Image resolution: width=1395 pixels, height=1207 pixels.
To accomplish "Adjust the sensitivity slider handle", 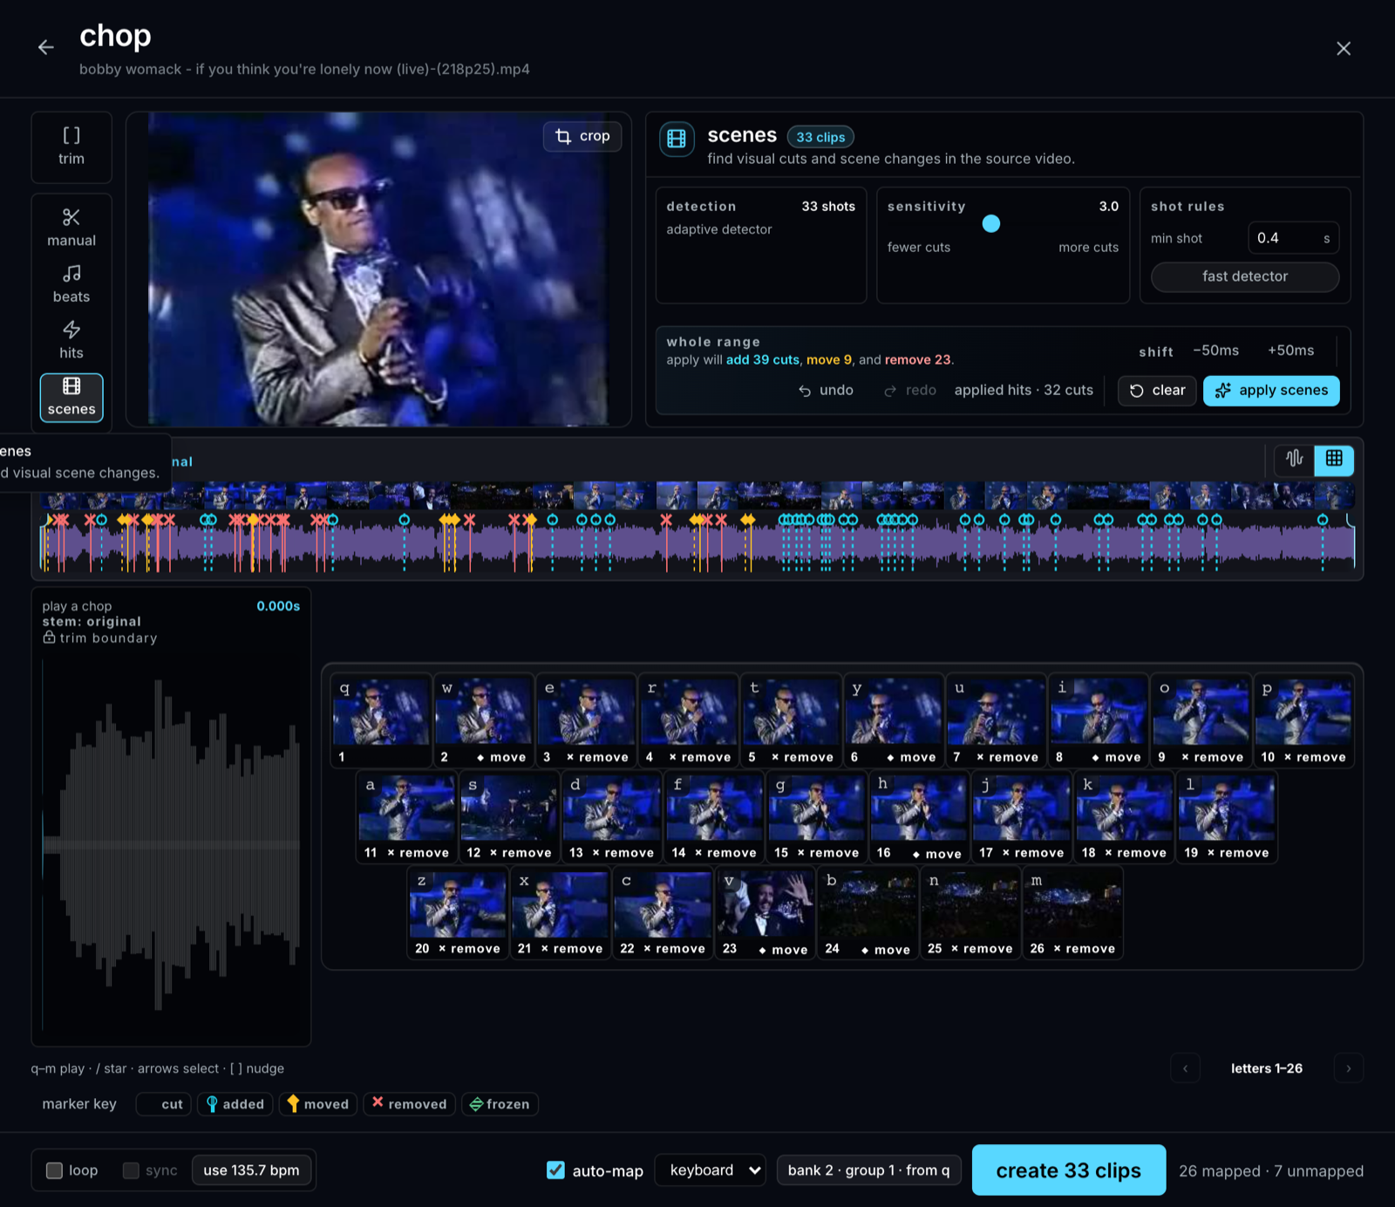I will (991, 223).
